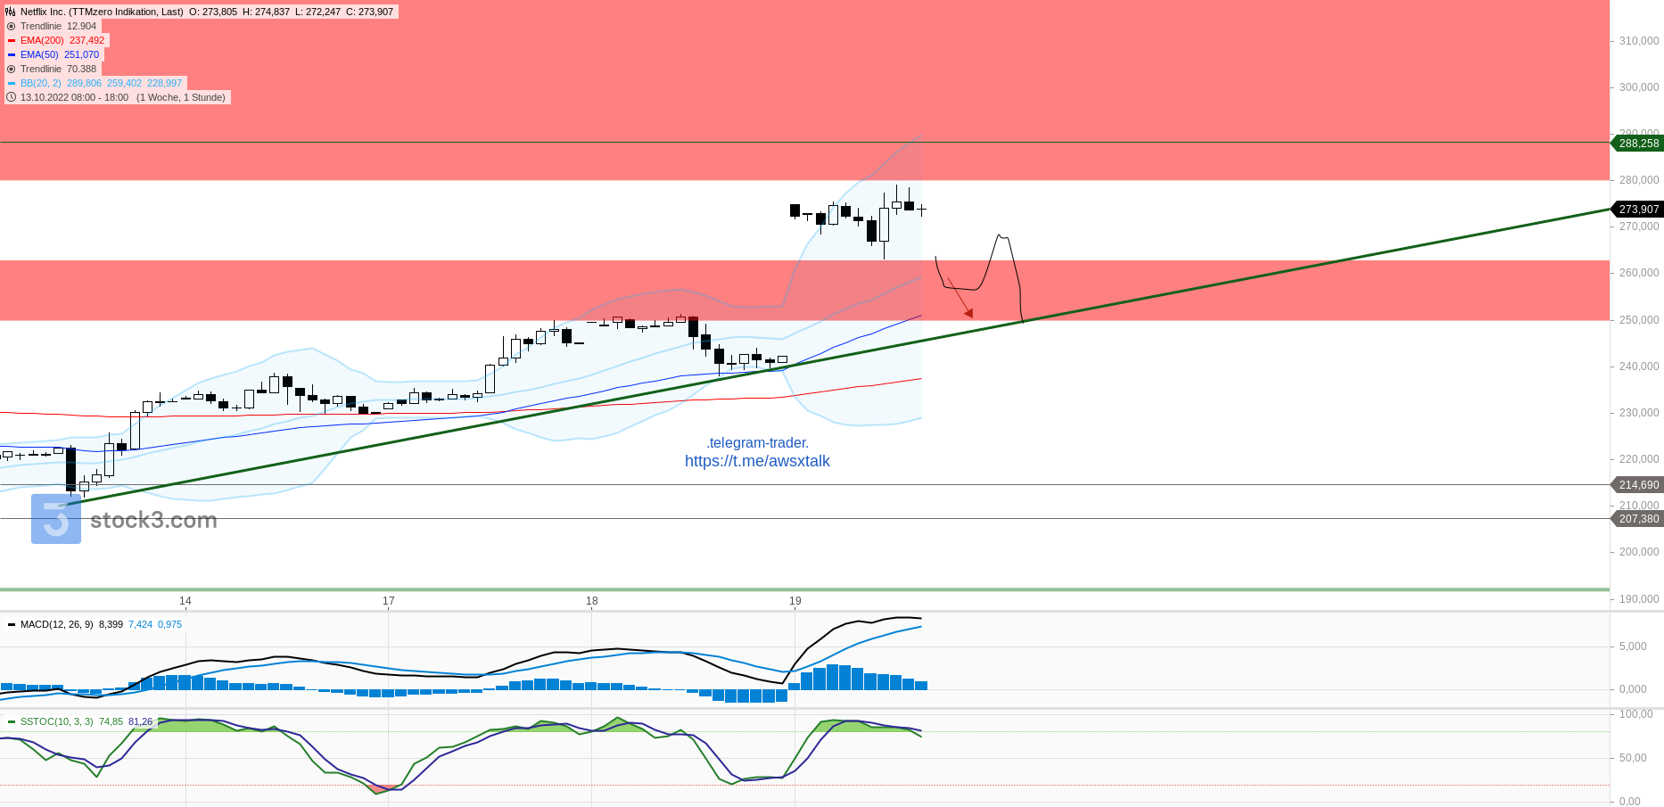Screen dimensions: 1664x807
Task: Open the https://t.me/awsxtalk link
Action: point(757,461)
